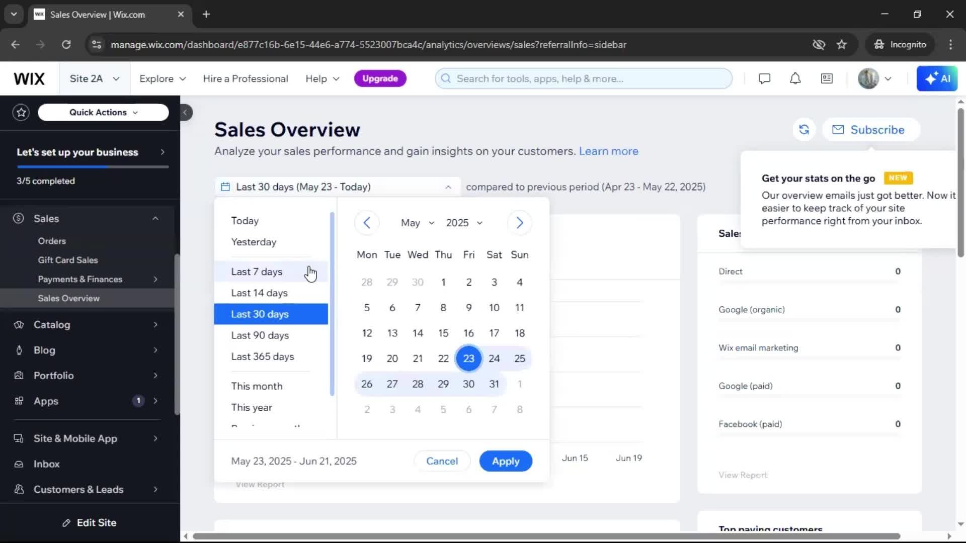
Task: Expand the Help menu
Action: pos(323,78)
